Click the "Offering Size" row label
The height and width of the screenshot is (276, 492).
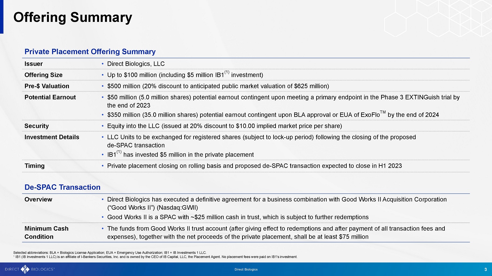click(x=43, y=75)
